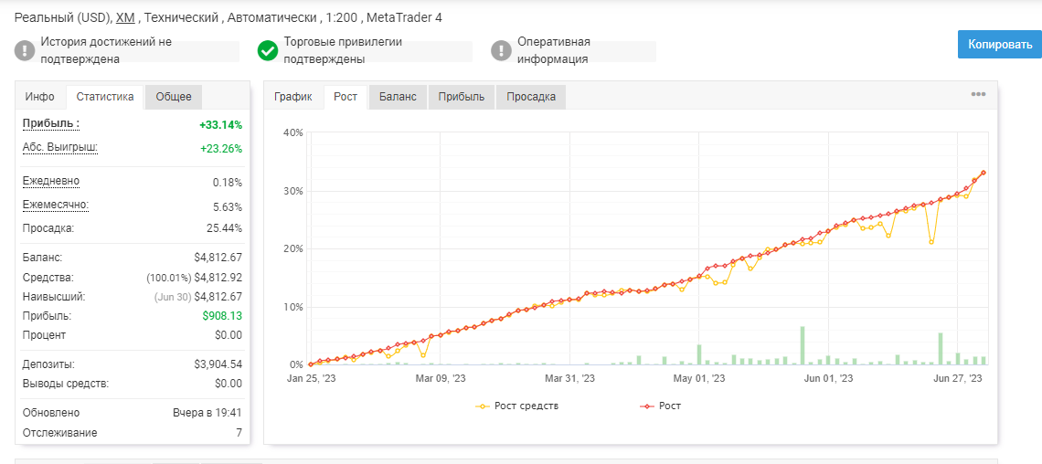Click the Mar 09, '23 axis label

(440, 378)
